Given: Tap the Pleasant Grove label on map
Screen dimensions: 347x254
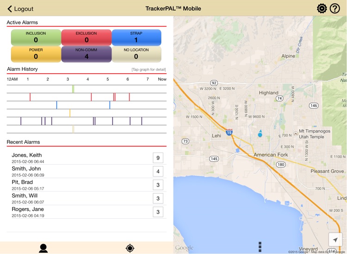Looking at the screenshot, I should click(x=327, y=171).
